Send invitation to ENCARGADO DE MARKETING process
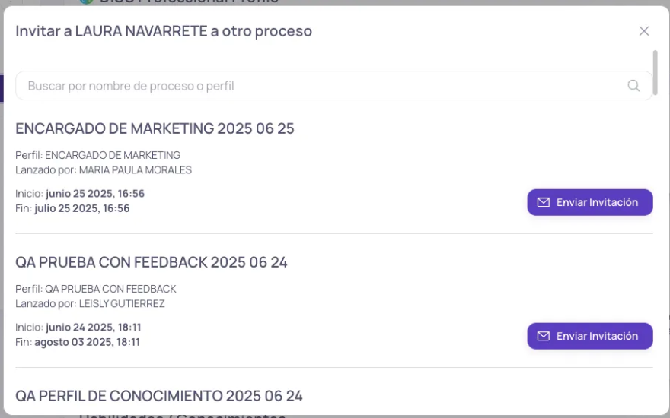670x418 pixels. tap(590, 202)
